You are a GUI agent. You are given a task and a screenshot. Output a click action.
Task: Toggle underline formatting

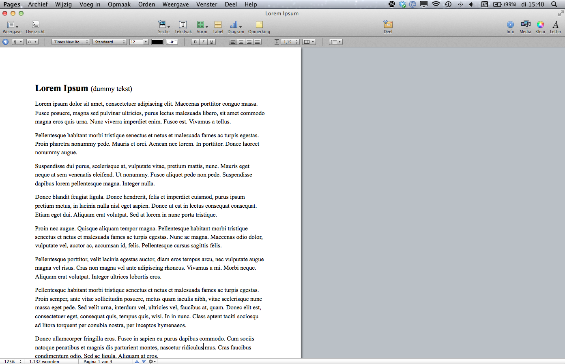point(211,42)
